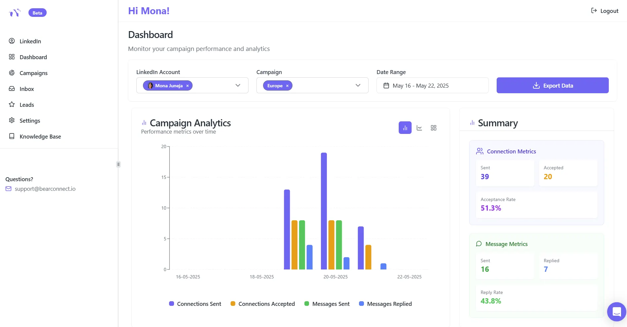Click the Export Data button
Viewport: 627px width, 327px height.
tap(552, 85)
